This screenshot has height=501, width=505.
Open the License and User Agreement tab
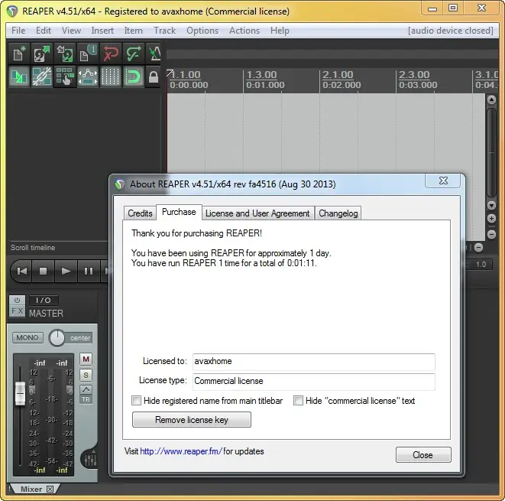(257, 213)
